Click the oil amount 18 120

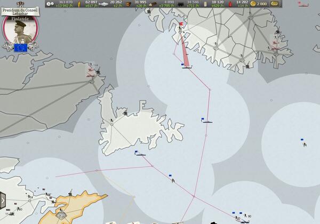point(218,2)
